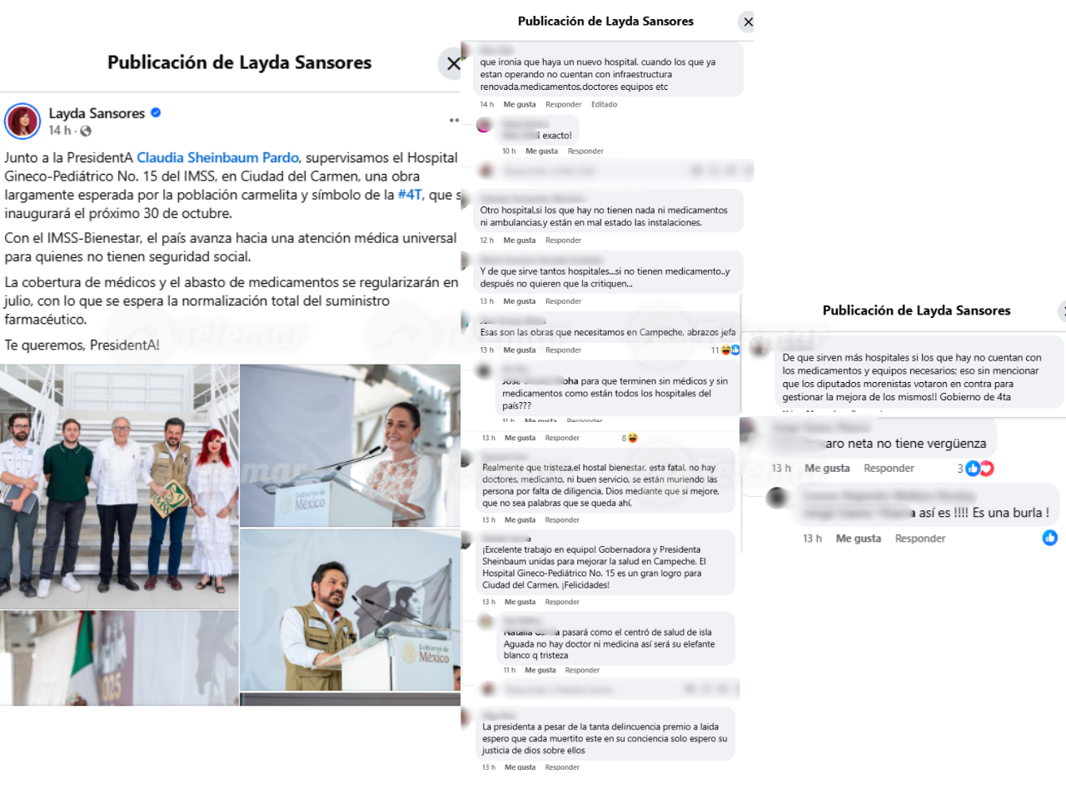Image resolution: width=1066 pixels, height=799 pixels.
Task: Click the verified badge next to Layda Sansores
Action: (156, 113)
